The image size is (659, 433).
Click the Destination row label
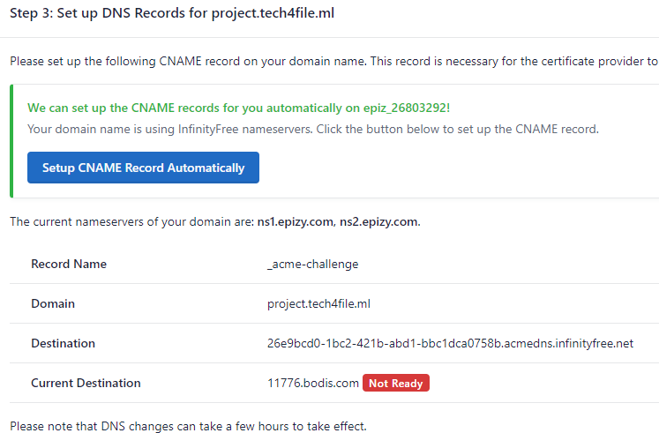(63, 343)
